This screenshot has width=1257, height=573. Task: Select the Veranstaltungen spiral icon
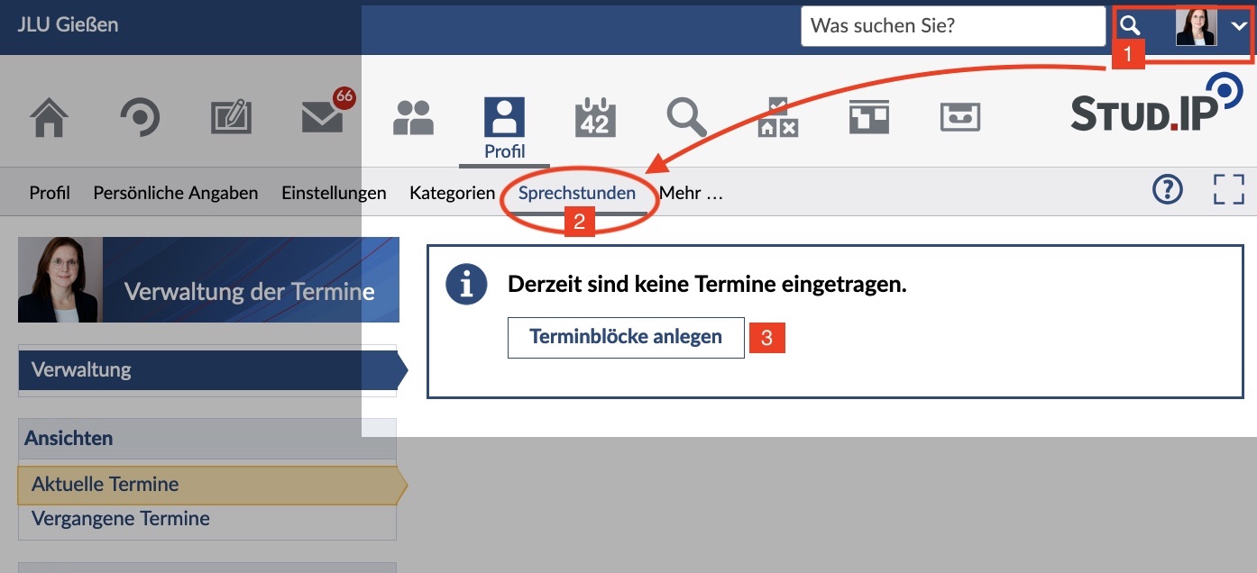click(140, 117)
